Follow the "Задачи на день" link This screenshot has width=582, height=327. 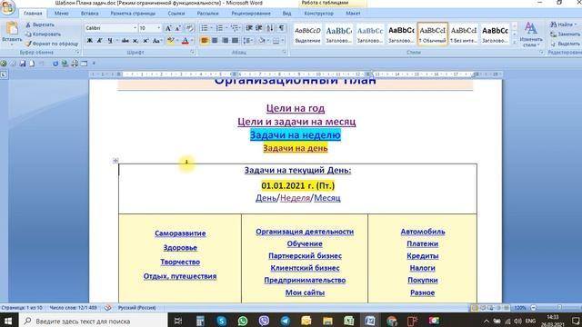click(296, 148)
